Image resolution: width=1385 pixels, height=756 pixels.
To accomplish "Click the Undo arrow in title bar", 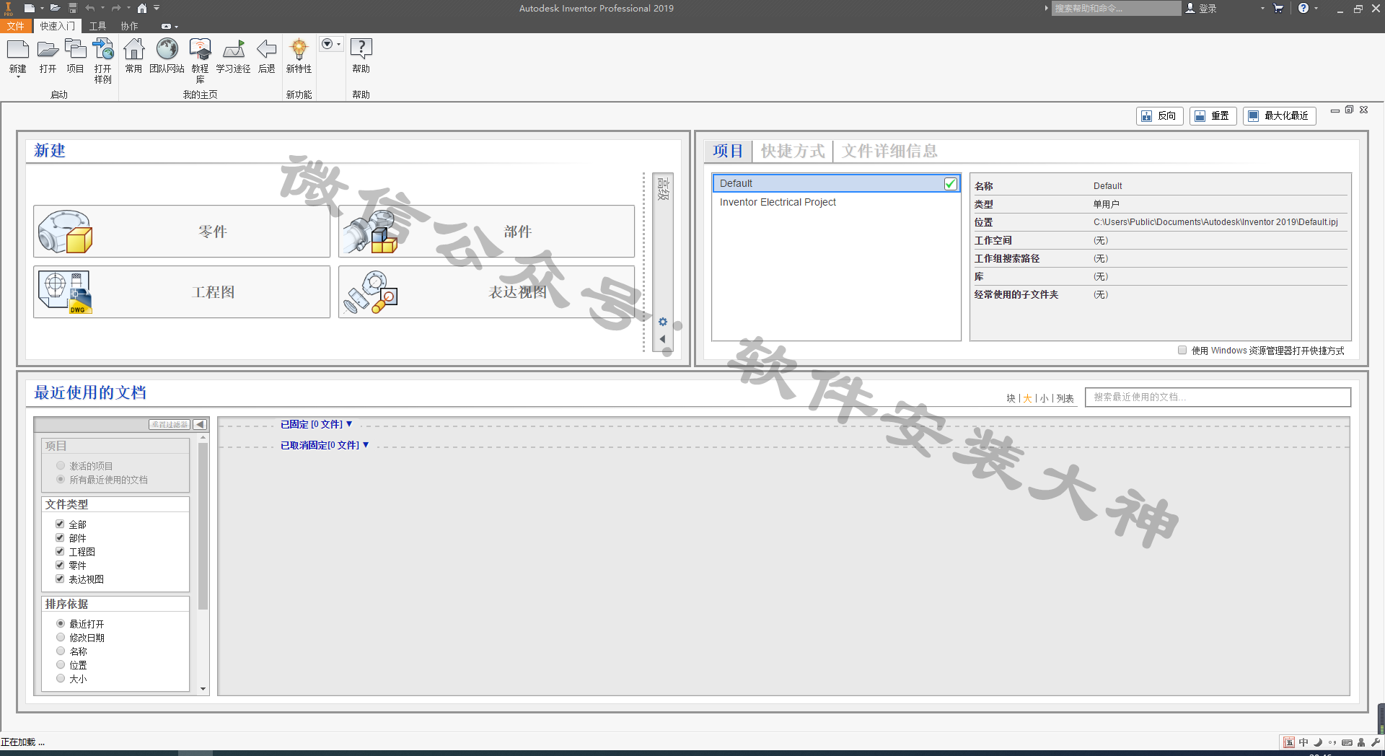I will coord(90,8).
